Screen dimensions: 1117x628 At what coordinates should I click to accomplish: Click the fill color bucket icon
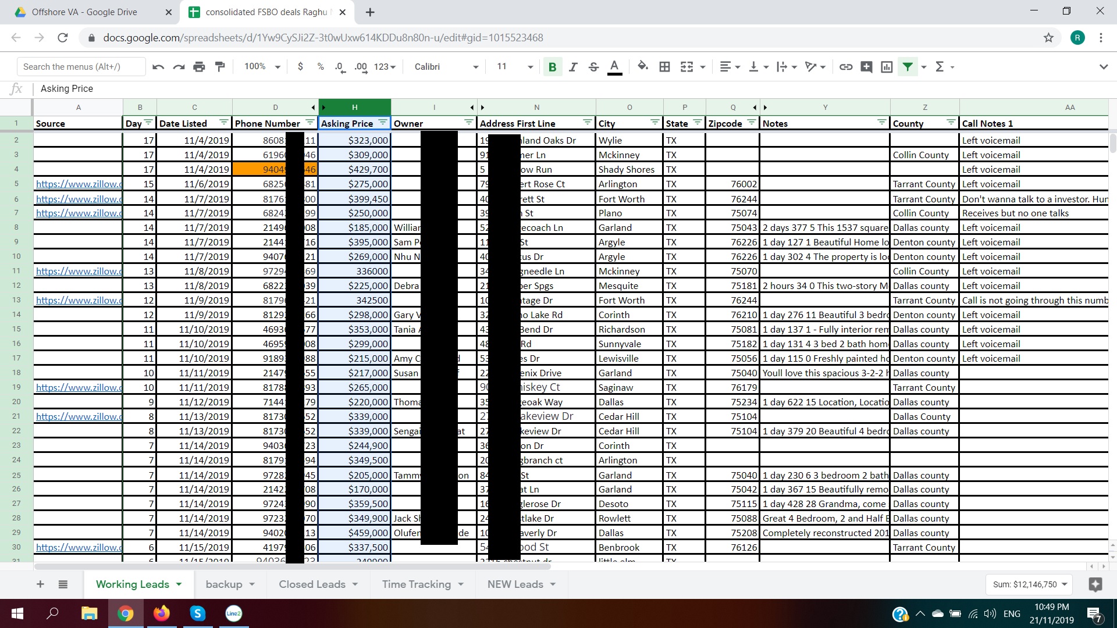[642, 67]
